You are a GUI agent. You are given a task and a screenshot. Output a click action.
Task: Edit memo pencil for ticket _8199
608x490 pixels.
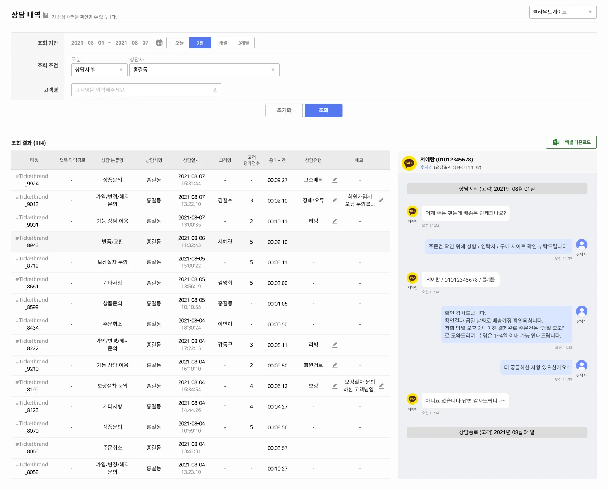[381, 386]
